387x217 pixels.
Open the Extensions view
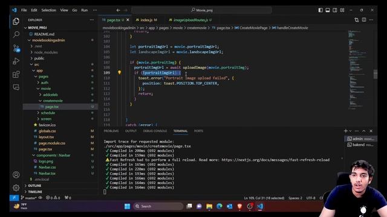tap(16, 74)
